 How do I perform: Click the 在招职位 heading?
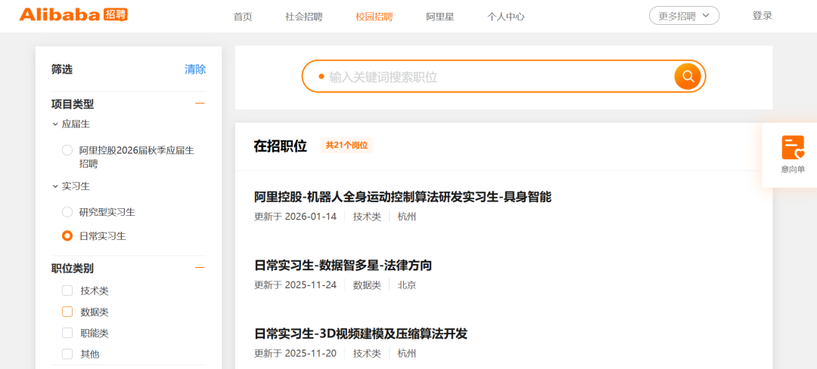click(281, 146)
